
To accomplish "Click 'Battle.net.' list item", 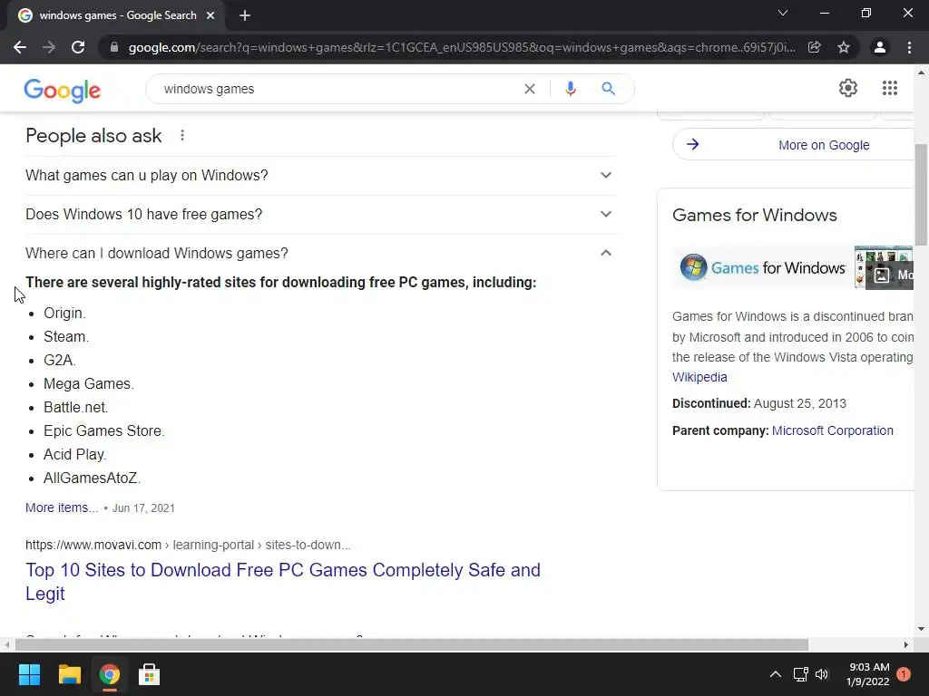I will pos(75,407).
